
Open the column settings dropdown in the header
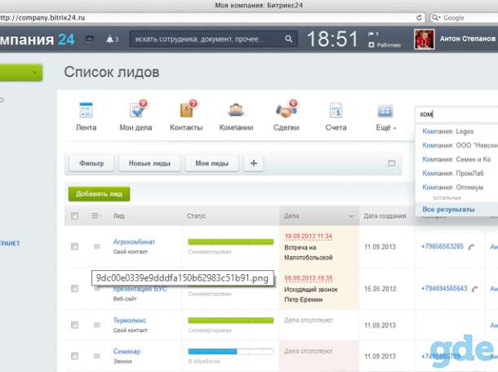(x=96, y=216)
